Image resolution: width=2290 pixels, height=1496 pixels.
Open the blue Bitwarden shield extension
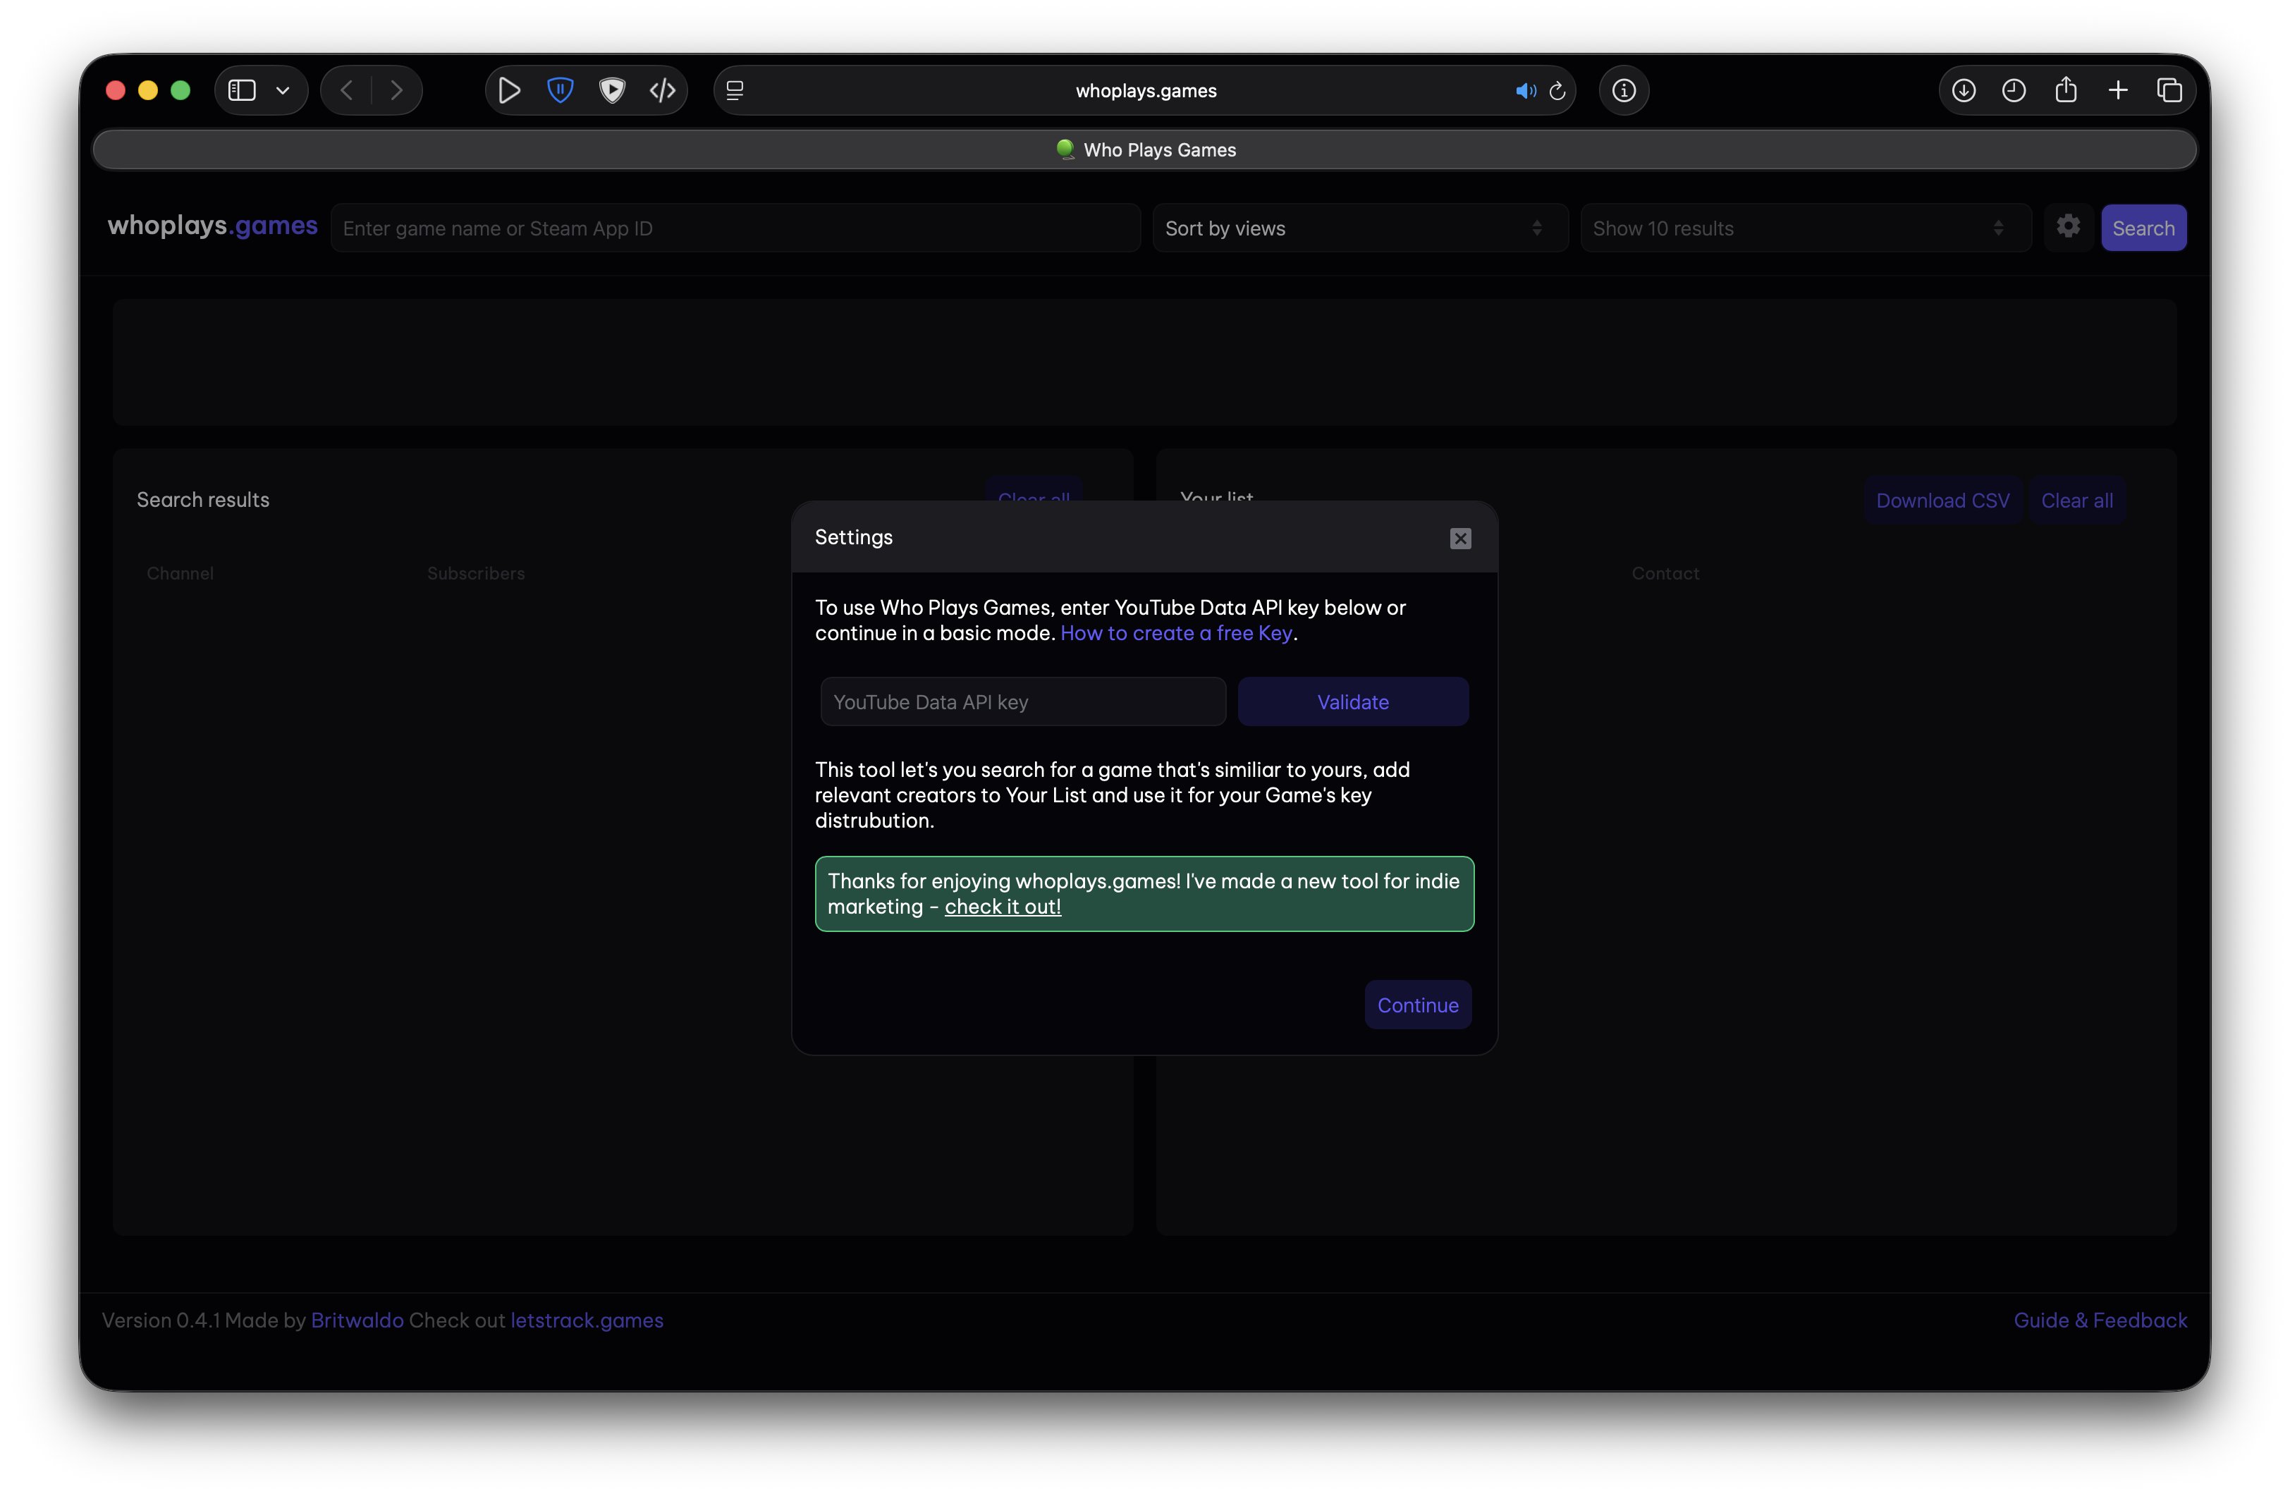point(560,90)
